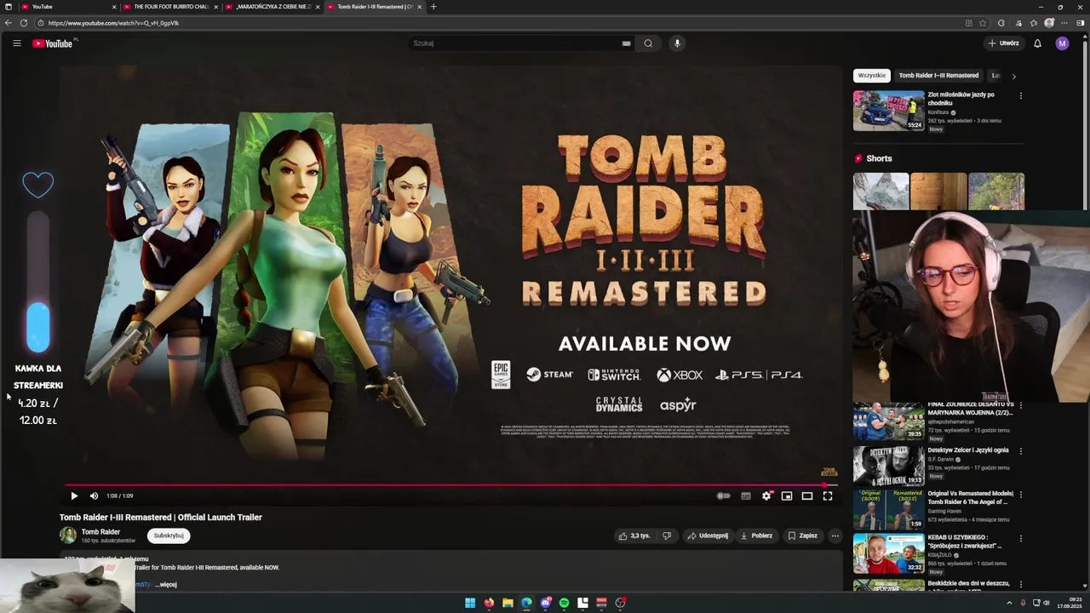Open options for Zlot miłośników video
This screenshot has height=613, width=1090.
[1020, 95]
